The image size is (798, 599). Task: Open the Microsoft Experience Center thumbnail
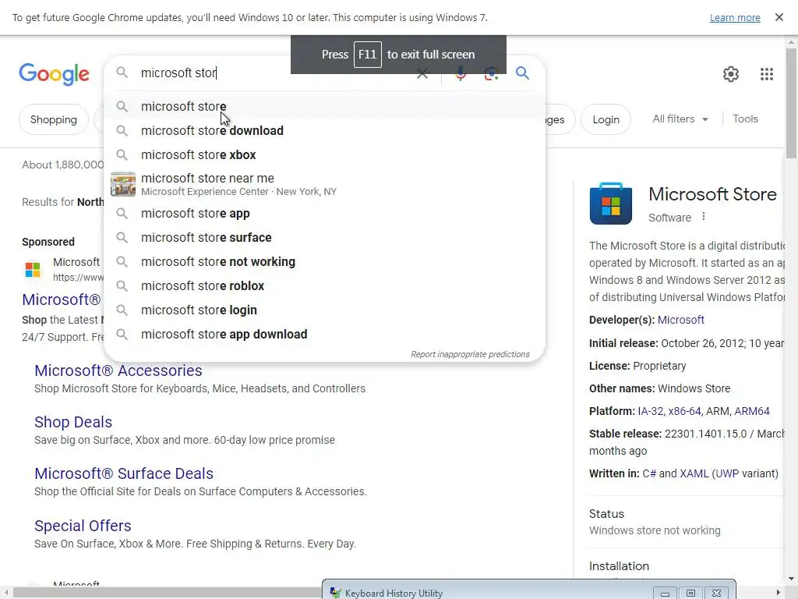pos(123,184)
